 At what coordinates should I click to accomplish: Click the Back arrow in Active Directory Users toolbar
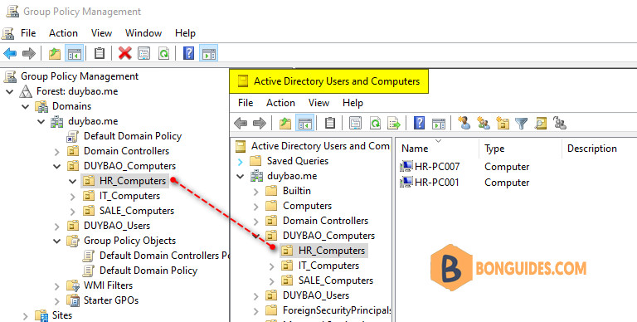241,123
